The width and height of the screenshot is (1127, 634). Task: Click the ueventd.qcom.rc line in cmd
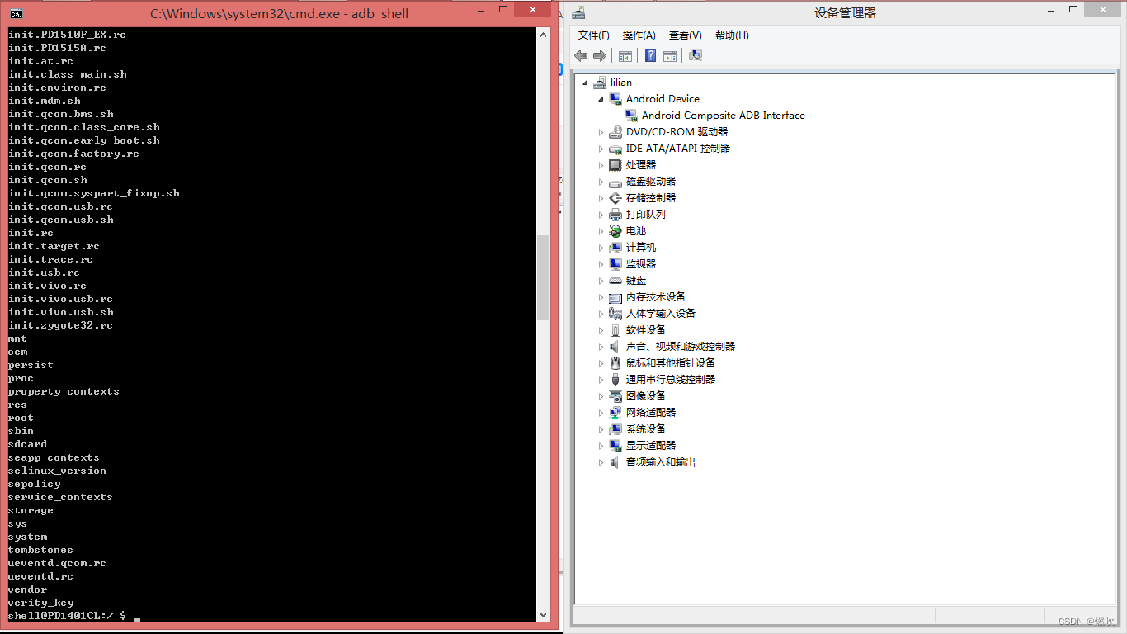[x=57, y=563]
